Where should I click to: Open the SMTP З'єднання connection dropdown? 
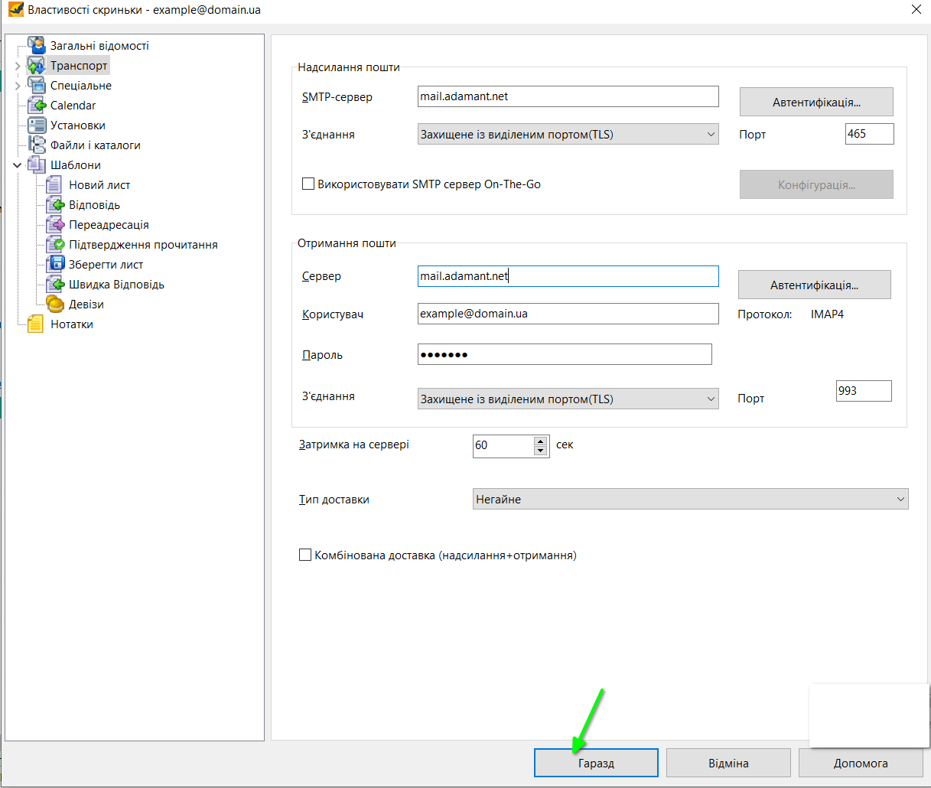pyautogui.click(x=568, y=135)
